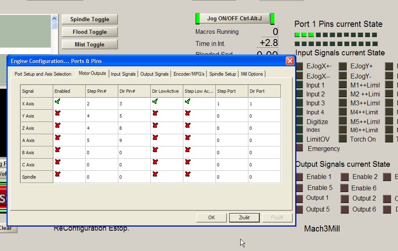This screenshot has height=251, width=398.
Task: Toggle Y Axis Dir LowActive cross
Action: (x=155, y=113)
